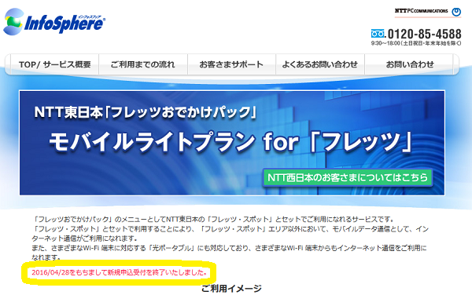Image resolution: width=472 pixels, height=295 pixels.
Task: Click the red 2016/04/28 notice text
Action: pyautogui.click(x=120, y=272)
